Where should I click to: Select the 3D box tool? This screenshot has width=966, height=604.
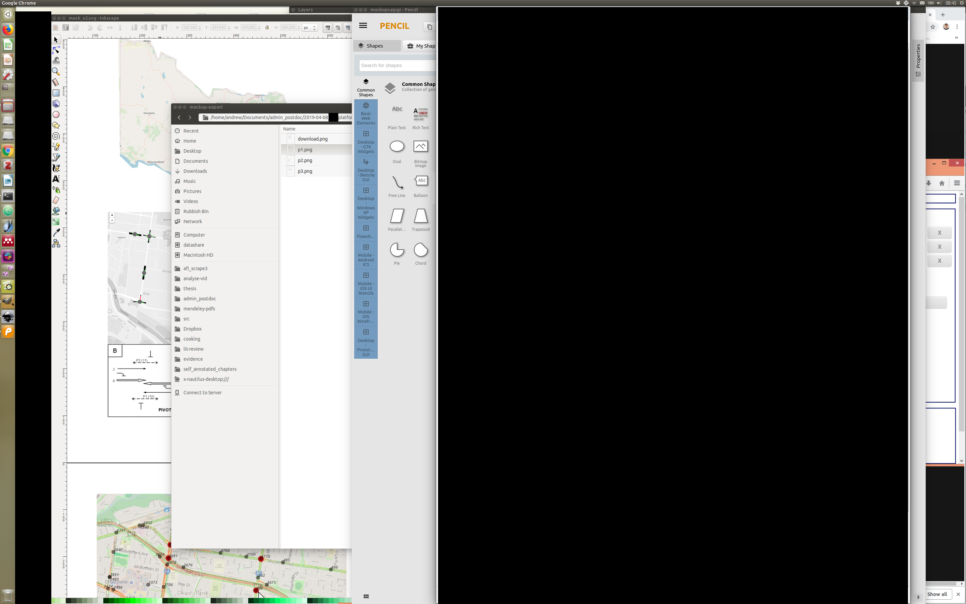click(56, 104)
